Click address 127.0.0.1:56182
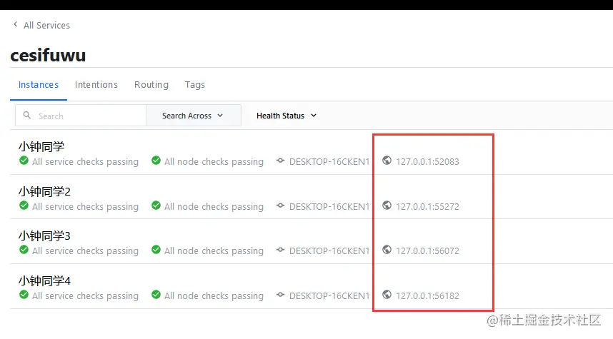The image size is (613, 339). [x=427, y=295]
